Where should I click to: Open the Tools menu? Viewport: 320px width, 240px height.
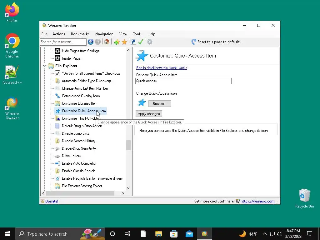click(x=137, y=34)
